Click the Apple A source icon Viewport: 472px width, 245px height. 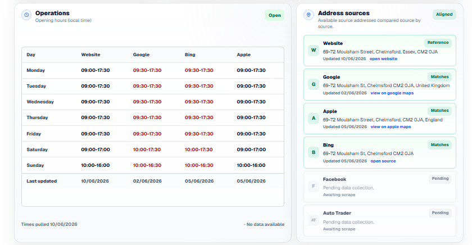click(314, 119)
